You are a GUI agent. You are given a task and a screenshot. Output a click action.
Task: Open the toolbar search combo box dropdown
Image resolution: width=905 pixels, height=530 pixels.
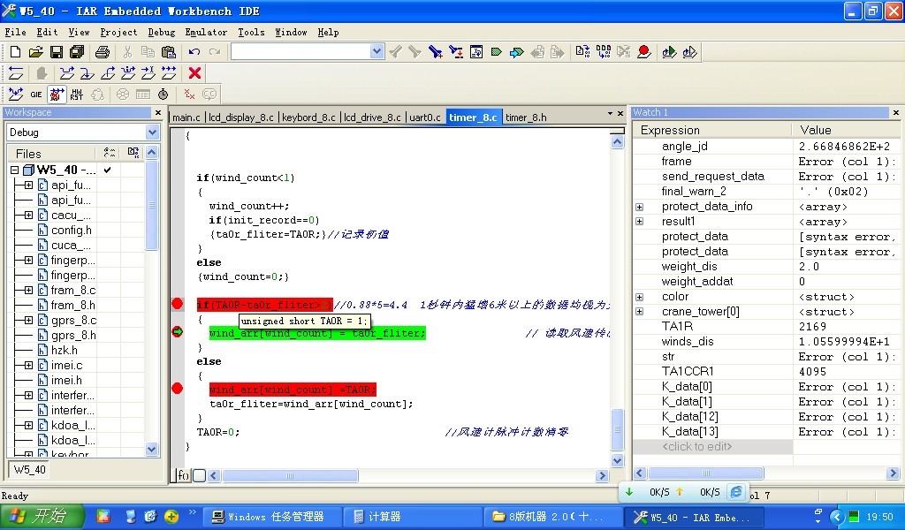click(x=376, y=52)
